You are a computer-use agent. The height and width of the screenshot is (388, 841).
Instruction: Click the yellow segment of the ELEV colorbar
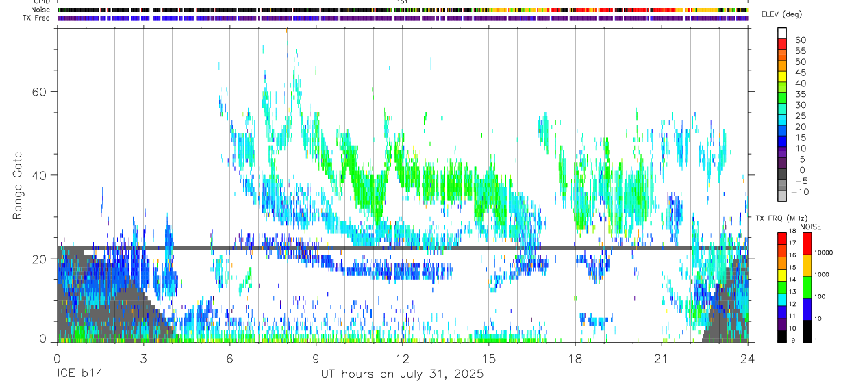point(782,75)
